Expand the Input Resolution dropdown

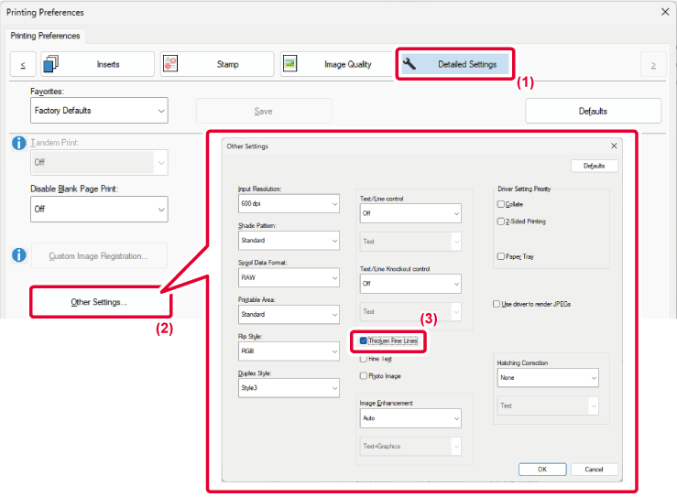[x=288, y=203]
